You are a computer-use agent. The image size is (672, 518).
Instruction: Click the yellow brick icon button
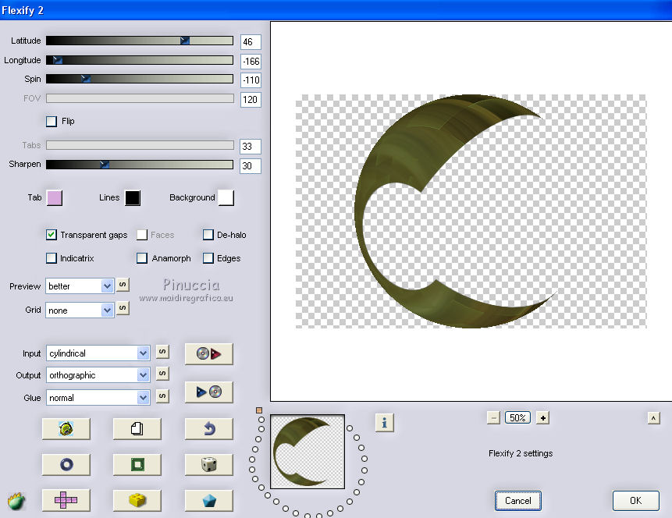click(x=137, y=500)
